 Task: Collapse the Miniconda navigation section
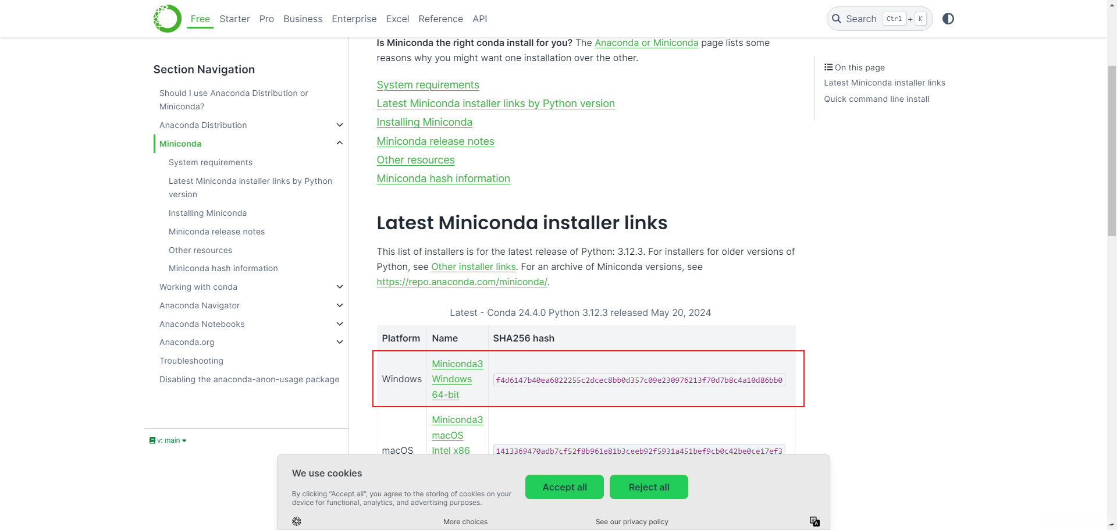(340, 143)
